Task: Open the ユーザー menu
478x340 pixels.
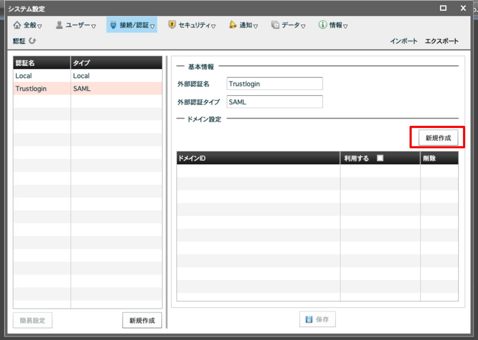Action: tap(78, 25)
